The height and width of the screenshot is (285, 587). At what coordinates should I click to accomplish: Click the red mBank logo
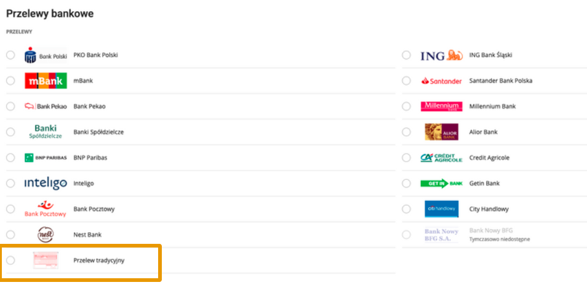click(46, 80)
